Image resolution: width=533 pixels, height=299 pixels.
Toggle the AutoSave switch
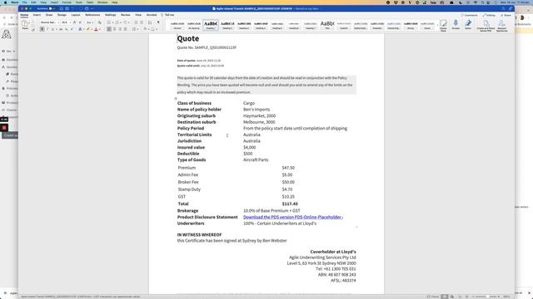pyautogui.click(x=52, y=8)
